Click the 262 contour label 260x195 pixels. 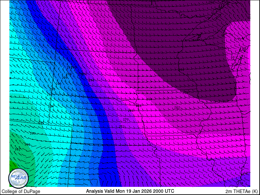pyautogui.click(x=177, y=108)
